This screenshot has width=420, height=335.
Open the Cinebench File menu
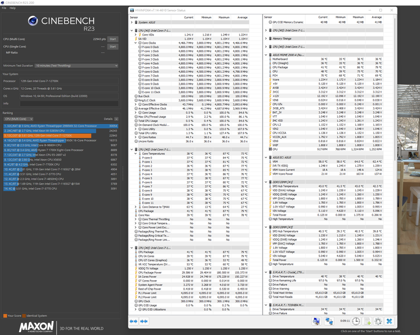[4, 8]
